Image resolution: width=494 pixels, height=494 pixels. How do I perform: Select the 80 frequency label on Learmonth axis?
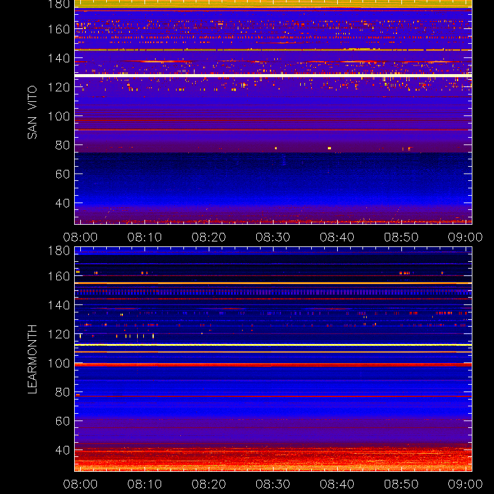(x=62, y=392)
